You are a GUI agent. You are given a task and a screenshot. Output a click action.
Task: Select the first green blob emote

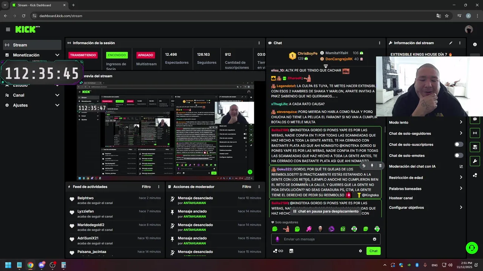[275, 229]
